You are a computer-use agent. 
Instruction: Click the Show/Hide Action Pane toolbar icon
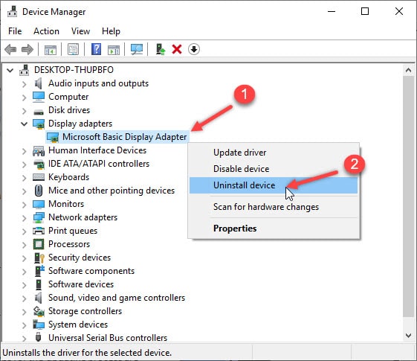(114, 50)
